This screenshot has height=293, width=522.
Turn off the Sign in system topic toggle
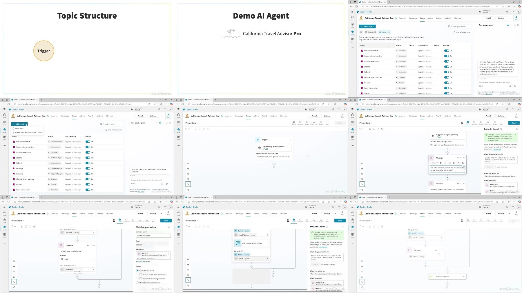(447, 93)
